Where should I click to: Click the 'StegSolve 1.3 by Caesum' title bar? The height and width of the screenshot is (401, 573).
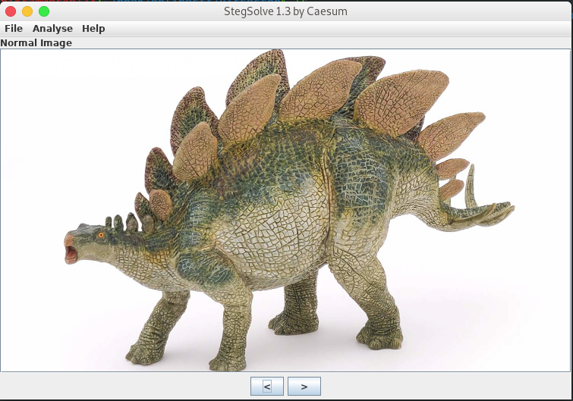285,11
